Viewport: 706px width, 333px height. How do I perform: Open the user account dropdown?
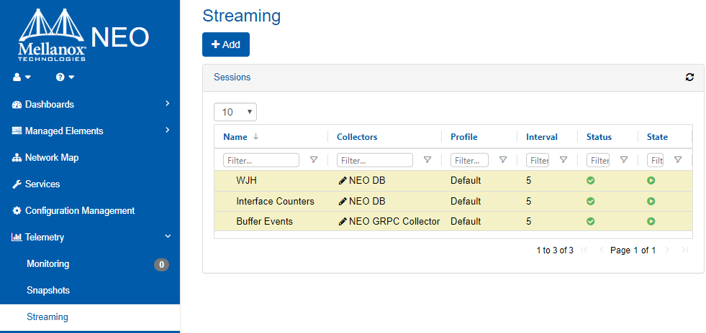(x=22, y=77)
